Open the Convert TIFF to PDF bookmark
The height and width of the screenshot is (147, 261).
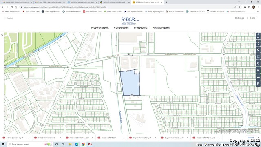coord(216,11)
